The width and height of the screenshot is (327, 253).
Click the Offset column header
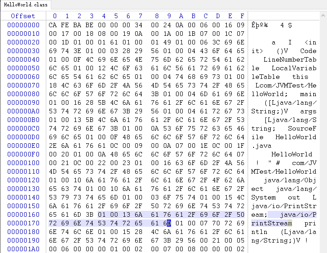[x=23, y=16]
